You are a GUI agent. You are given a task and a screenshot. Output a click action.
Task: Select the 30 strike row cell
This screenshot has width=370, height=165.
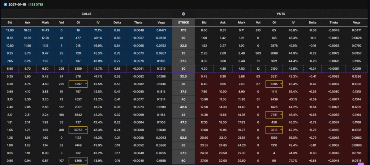coord(183,69)
